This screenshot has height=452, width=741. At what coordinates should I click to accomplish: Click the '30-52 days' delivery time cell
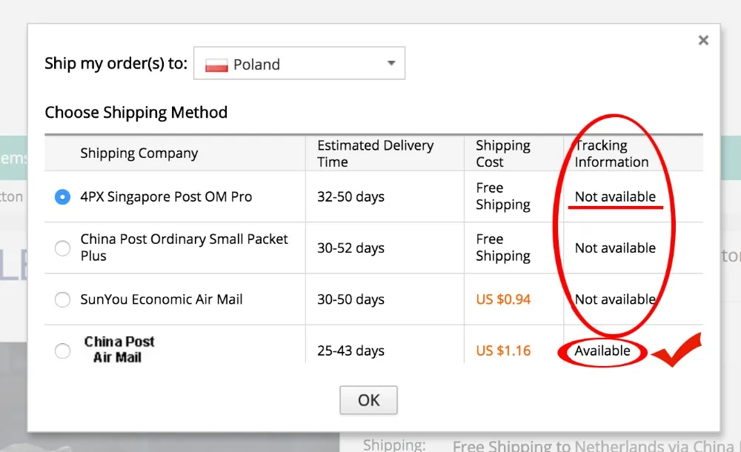[350, 247]
